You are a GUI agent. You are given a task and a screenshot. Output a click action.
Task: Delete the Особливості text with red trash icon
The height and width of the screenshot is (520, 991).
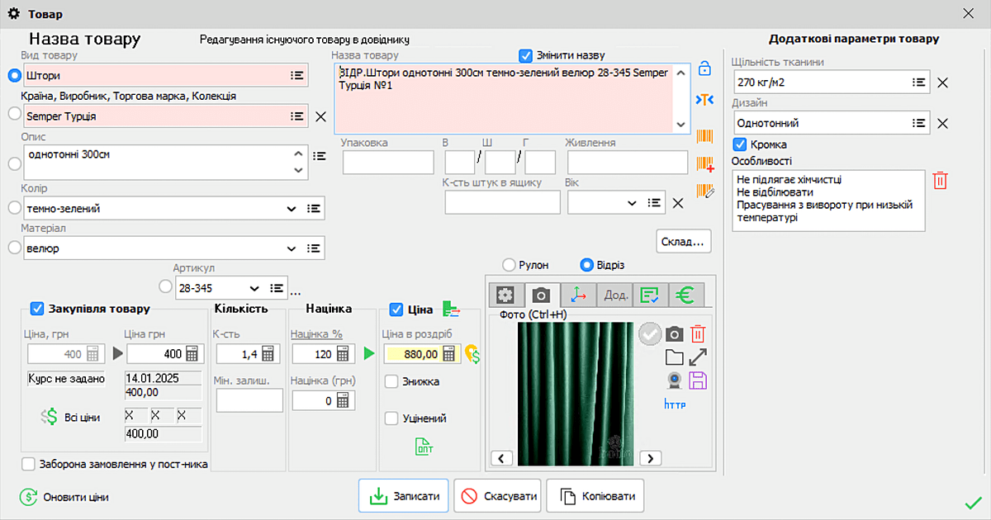(x=941, y=181)
